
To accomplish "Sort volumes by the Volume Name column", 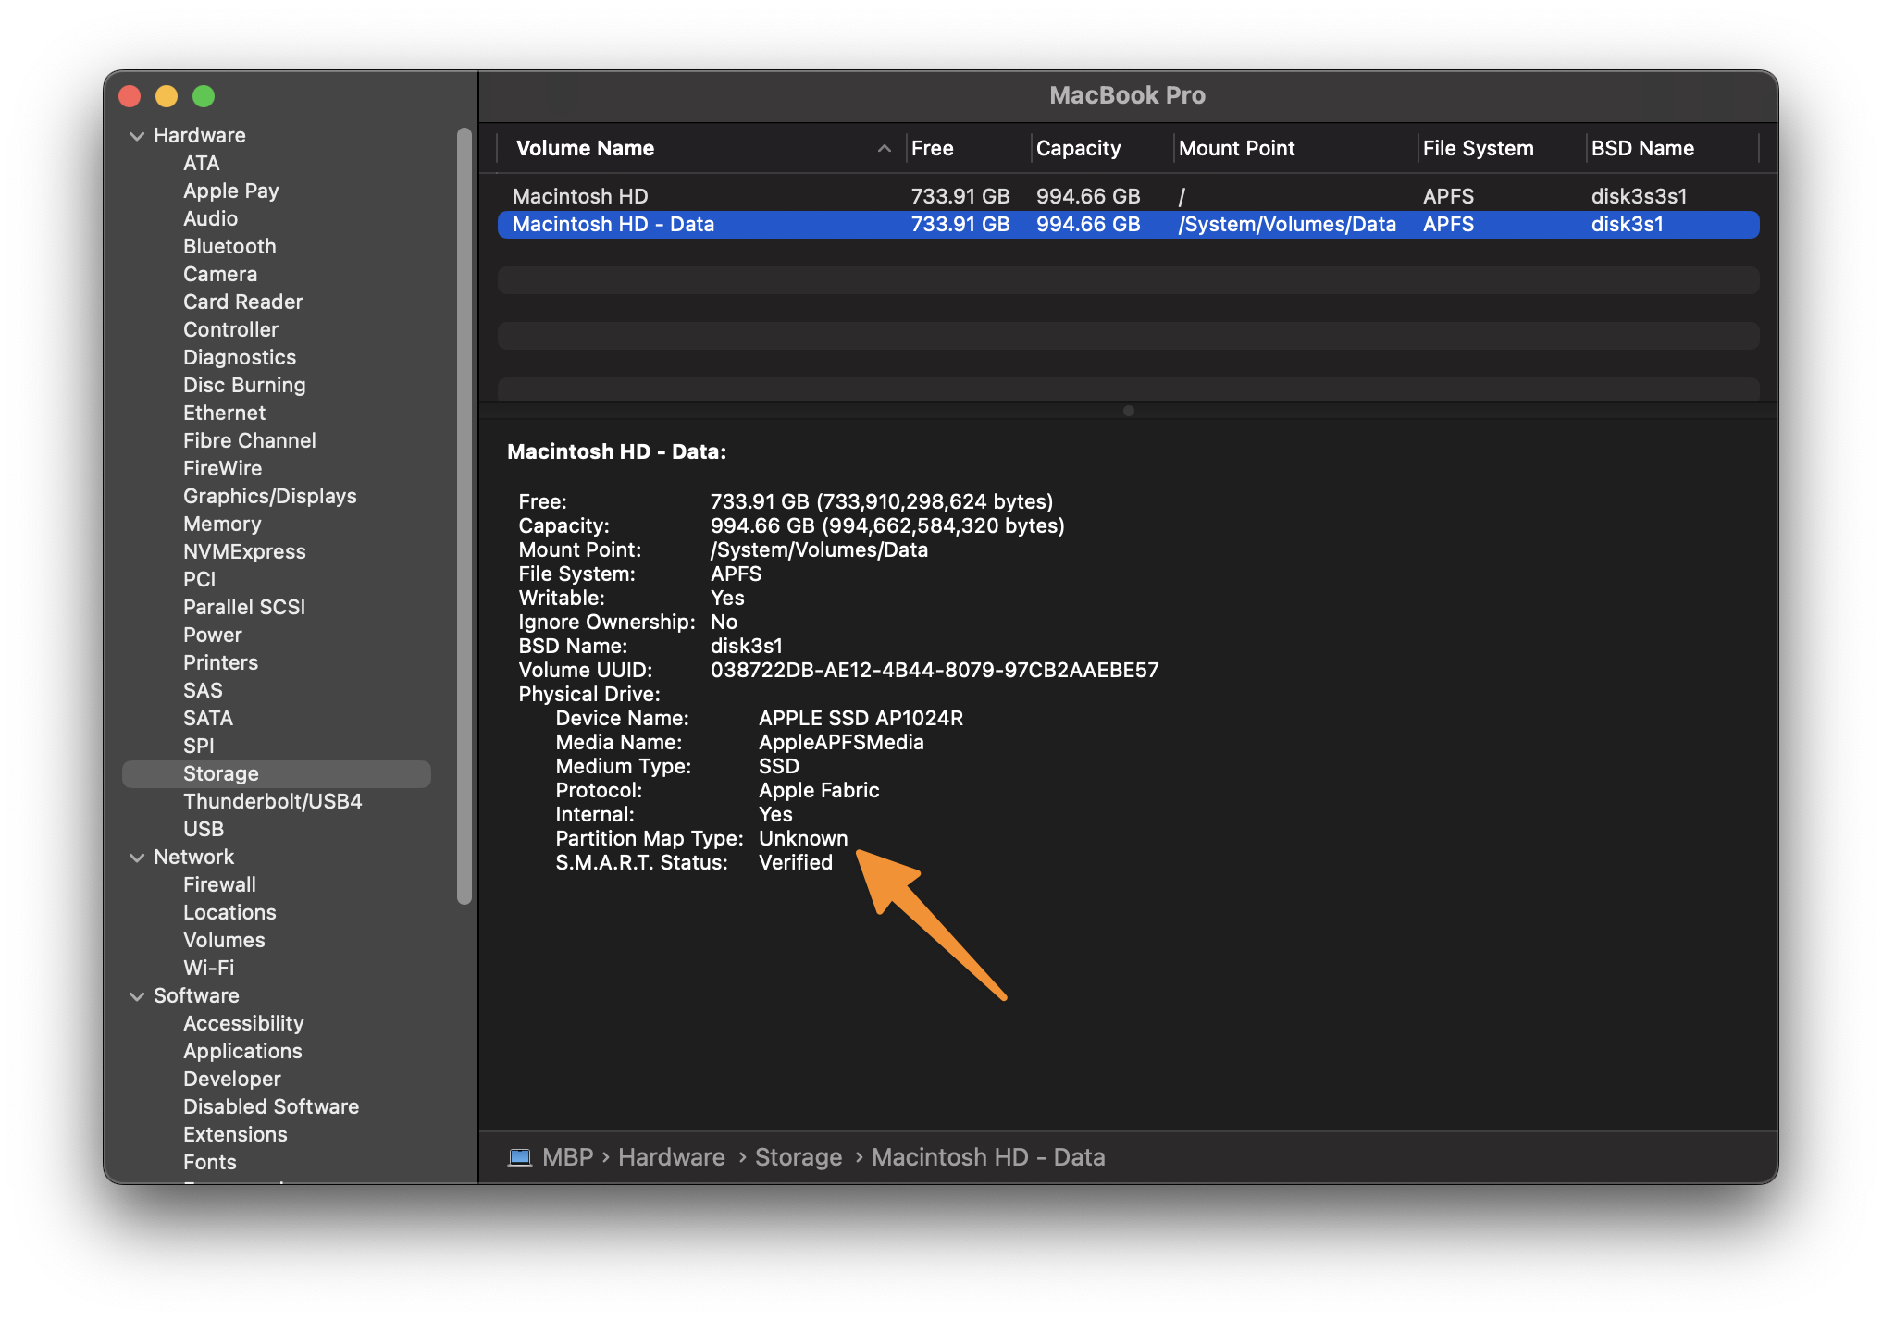I will [585, 148].
